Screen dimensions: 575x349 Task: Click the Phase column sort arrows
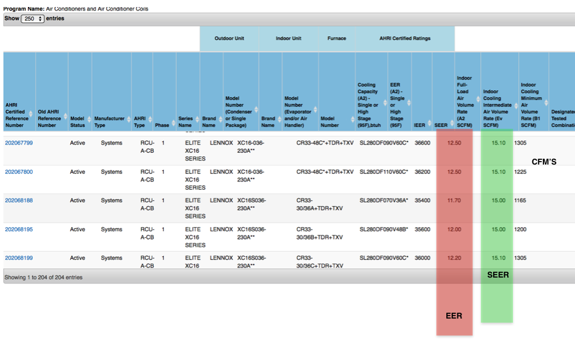[173, 125]
